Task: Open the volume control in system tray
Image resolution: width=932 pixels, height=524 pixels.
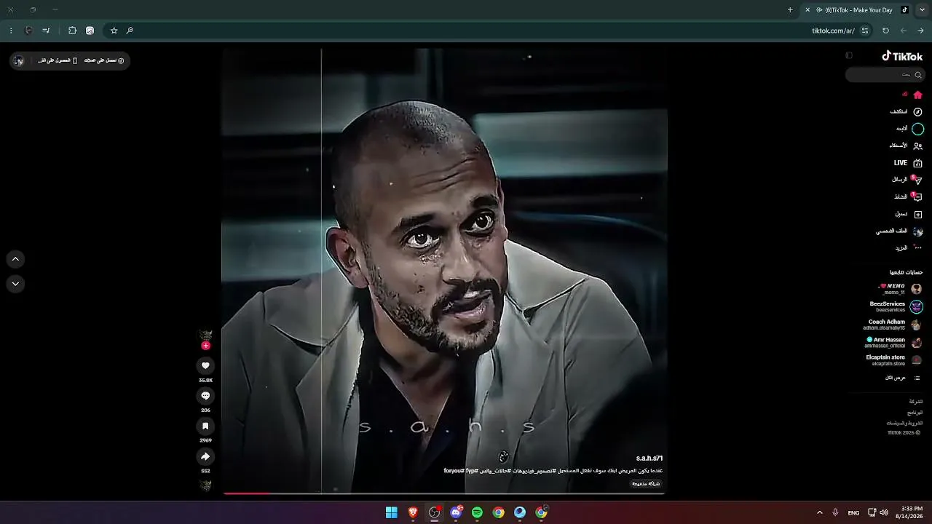Action: coord(884,512)
